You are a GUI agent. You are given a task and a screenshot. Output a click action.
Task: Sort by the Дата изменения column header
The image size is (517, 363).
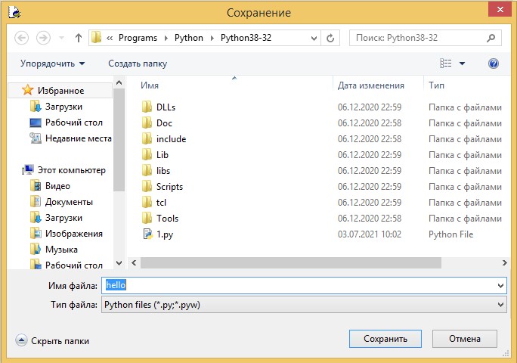(370, 85)
